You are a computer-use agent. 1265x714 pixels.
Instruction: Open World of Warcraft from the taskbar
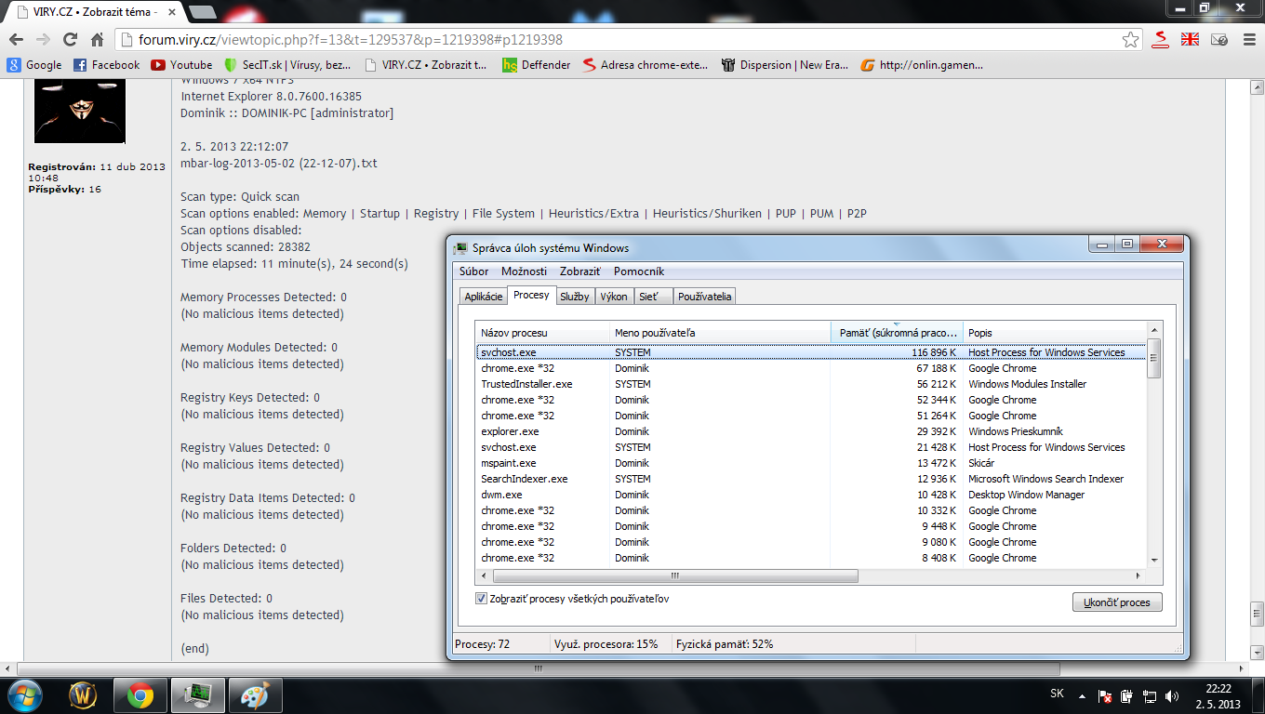83,694
